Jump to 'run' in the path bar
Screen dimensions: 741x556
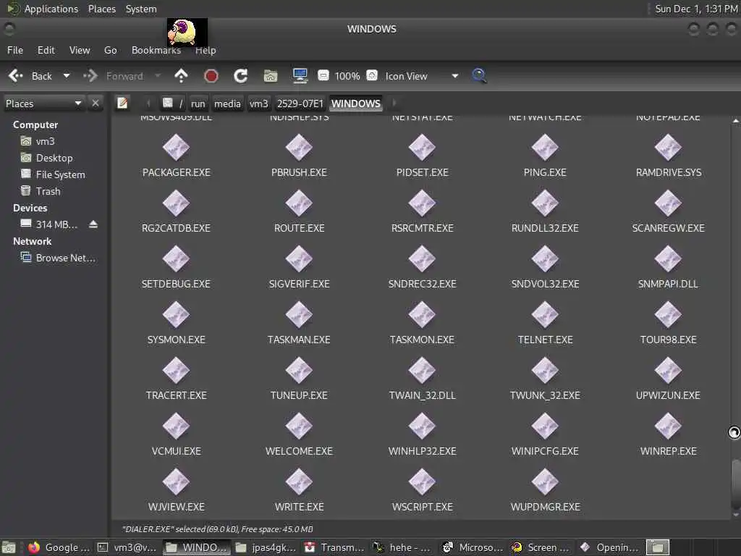198,104
